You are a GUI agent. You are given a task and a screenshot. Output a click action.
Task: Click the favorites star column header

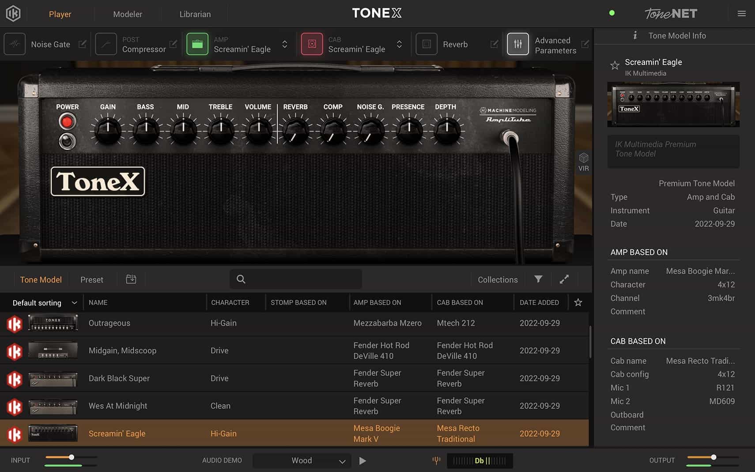coord(578,302)
